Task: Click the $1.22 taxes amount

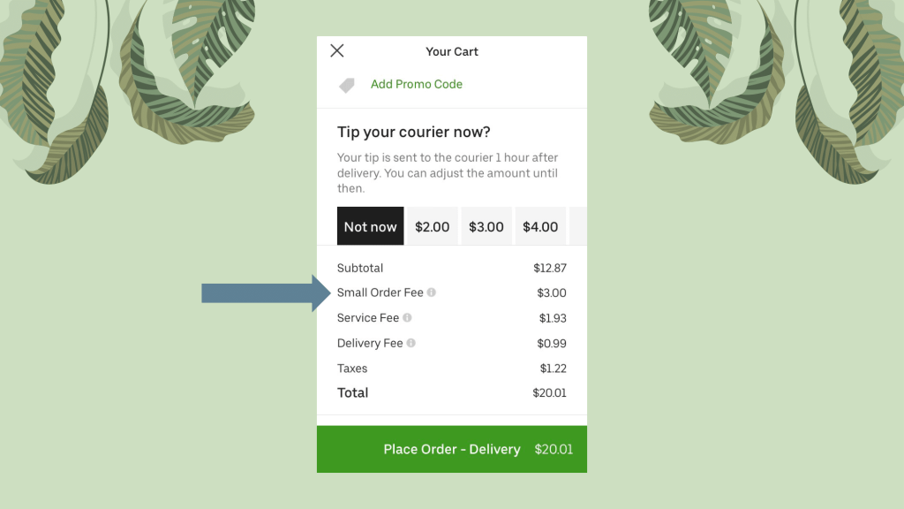Action: tap(553, 368)
